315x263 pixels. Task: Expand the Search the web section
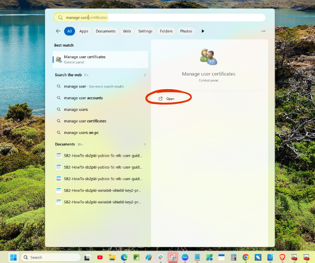[x=144, y=75]
